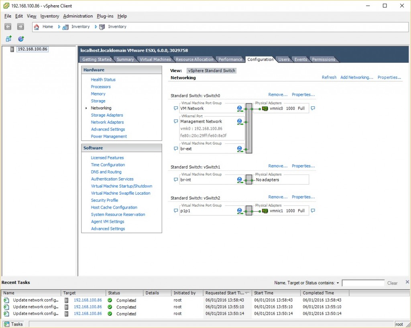The width and height of the screenshot is (411, 328).
Task: Click the Add Networking link
Action: pos(356,77)
